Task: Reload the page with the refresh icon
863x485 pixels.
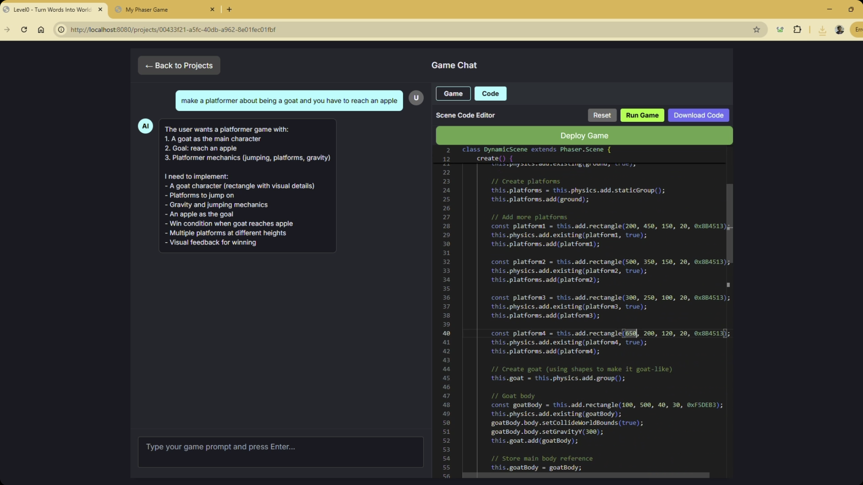Action: [24, 30]
